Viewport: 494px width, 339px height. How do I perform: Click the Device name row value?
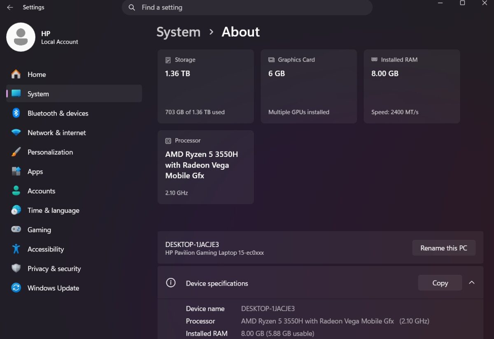tap(268, 309)
